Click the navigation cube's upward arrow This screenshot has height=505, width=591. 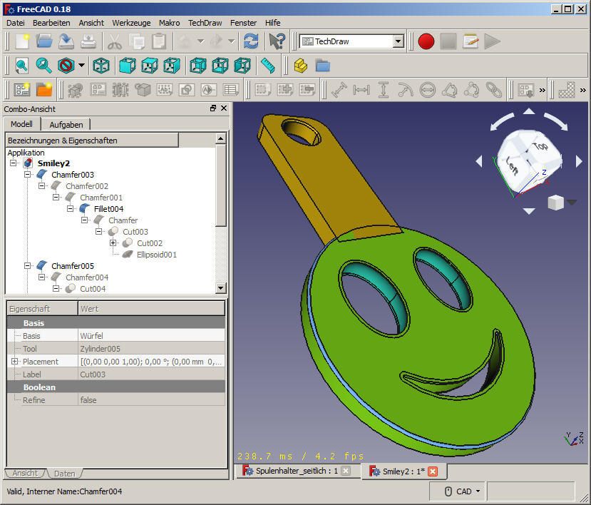(x=529, y=111)
